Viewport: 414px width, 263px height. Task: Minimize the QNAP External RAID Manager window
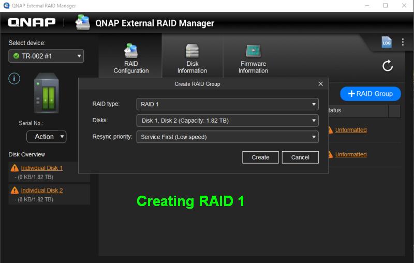[367, 6]
